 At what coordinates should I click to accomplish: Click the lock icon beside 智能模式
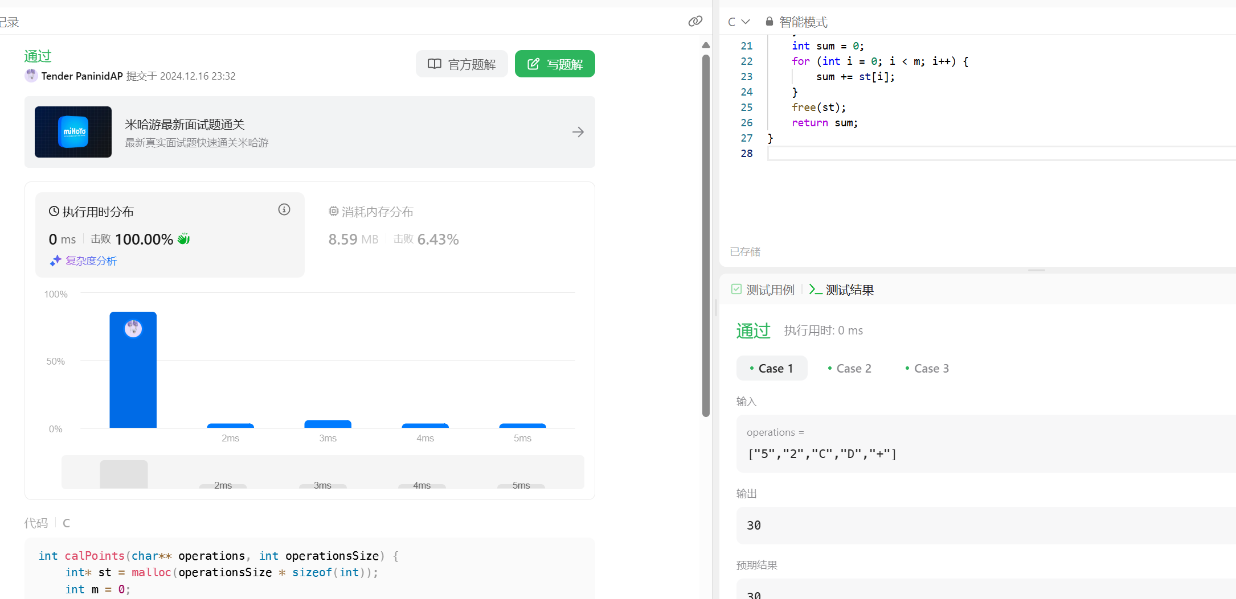769,22
